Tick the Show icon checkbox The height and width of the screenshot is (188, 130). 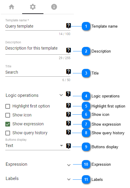[x=8, y=115]
